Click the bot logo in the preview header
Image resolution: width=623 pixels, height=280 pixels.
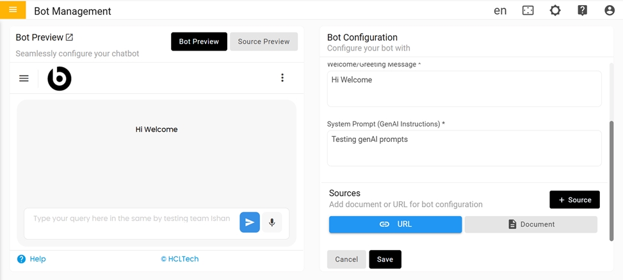click(60, 79)
